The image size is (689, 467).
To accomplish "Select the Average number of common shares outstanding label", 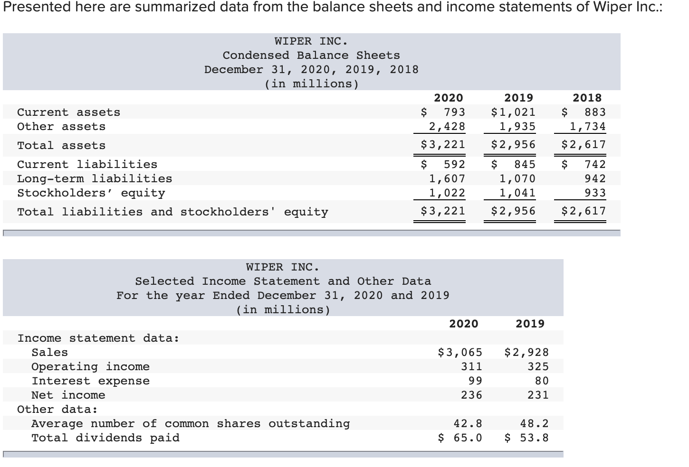I will (190, 423).
